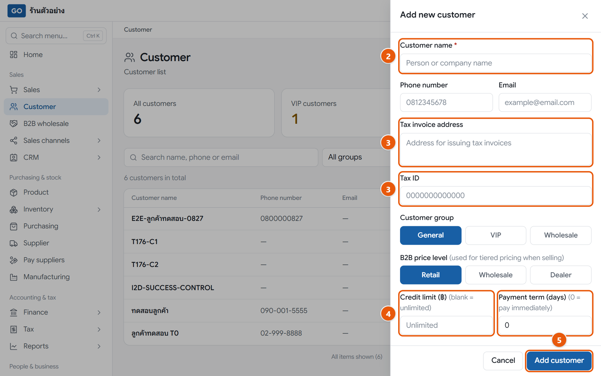This screenshot has height=376, width=601.
Task: Choose Wholesale B2B price level
Action: (x=496, y=275)
